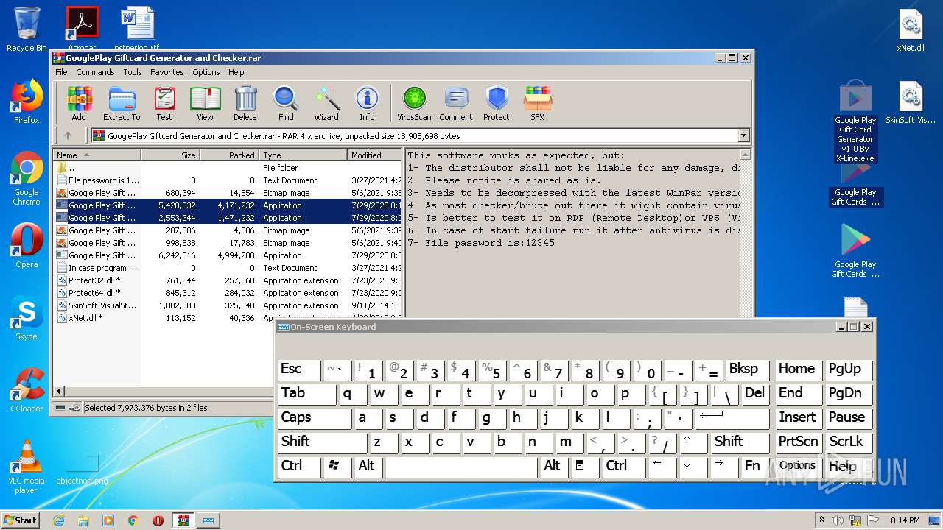The width and height of the screenshot is (943, 530).
Task: Open Opera desktop shortcut
Action: [x=27, y=246]
